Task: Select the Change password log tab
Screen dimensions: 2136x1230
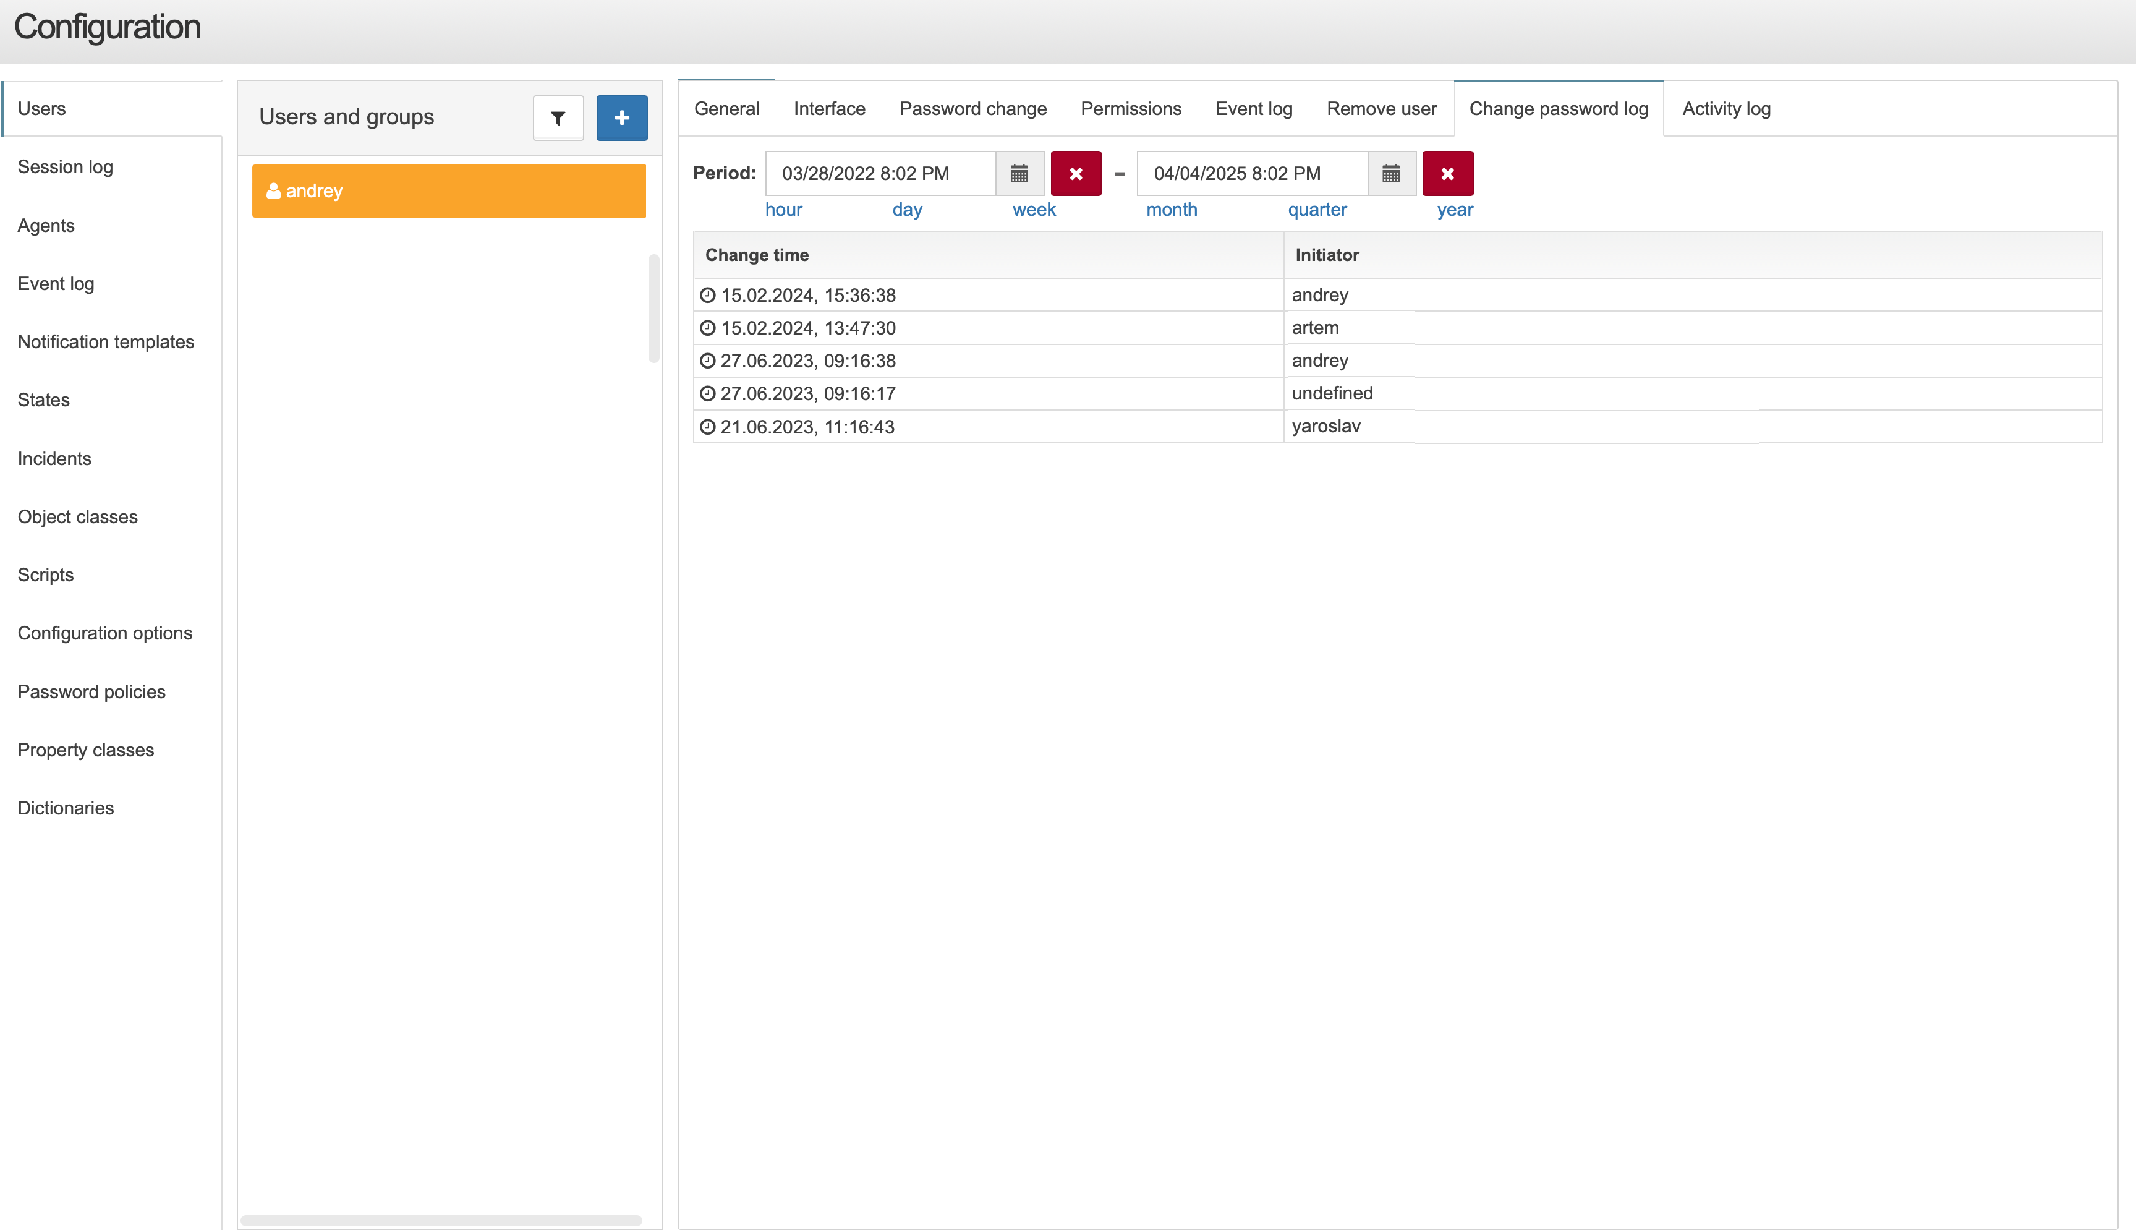Action: pyautogui.click(x=1559, y=109)
